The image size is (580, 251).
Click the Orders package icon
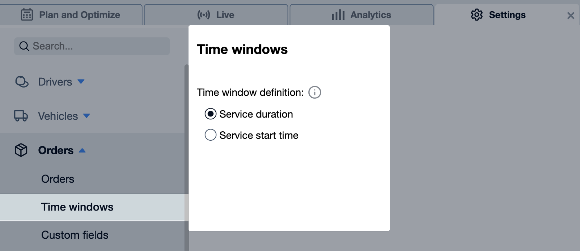pos(21,150)
